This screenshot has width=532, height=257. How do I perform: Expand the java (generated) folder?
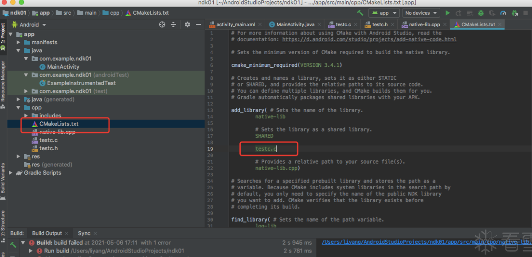(x=18, y=99)
